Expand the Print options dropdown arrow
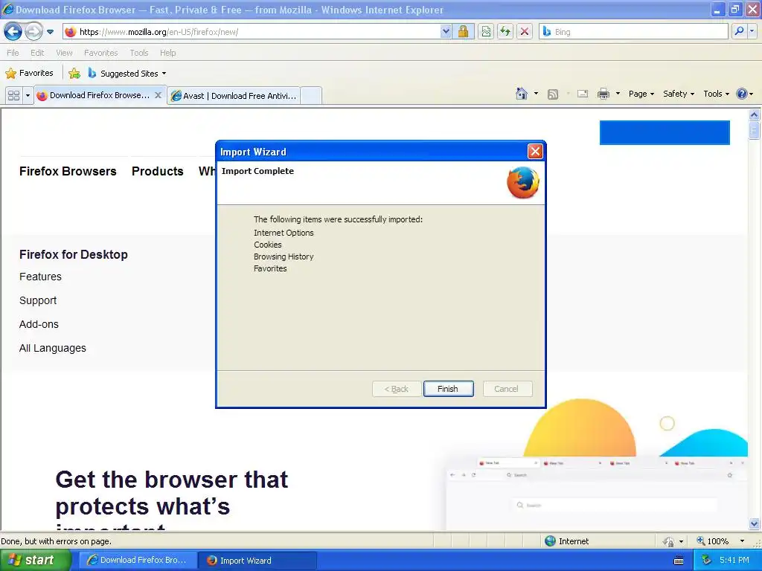 pyautogui.click(x=618, y=94)
